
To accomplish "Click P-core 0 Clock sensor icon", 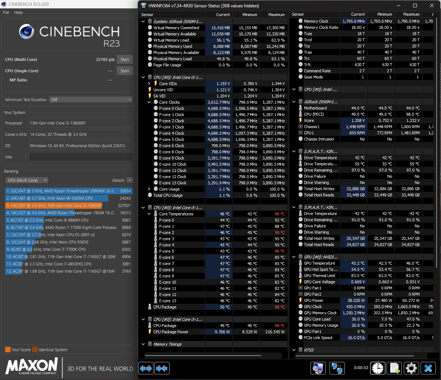I will click(156, 108).
